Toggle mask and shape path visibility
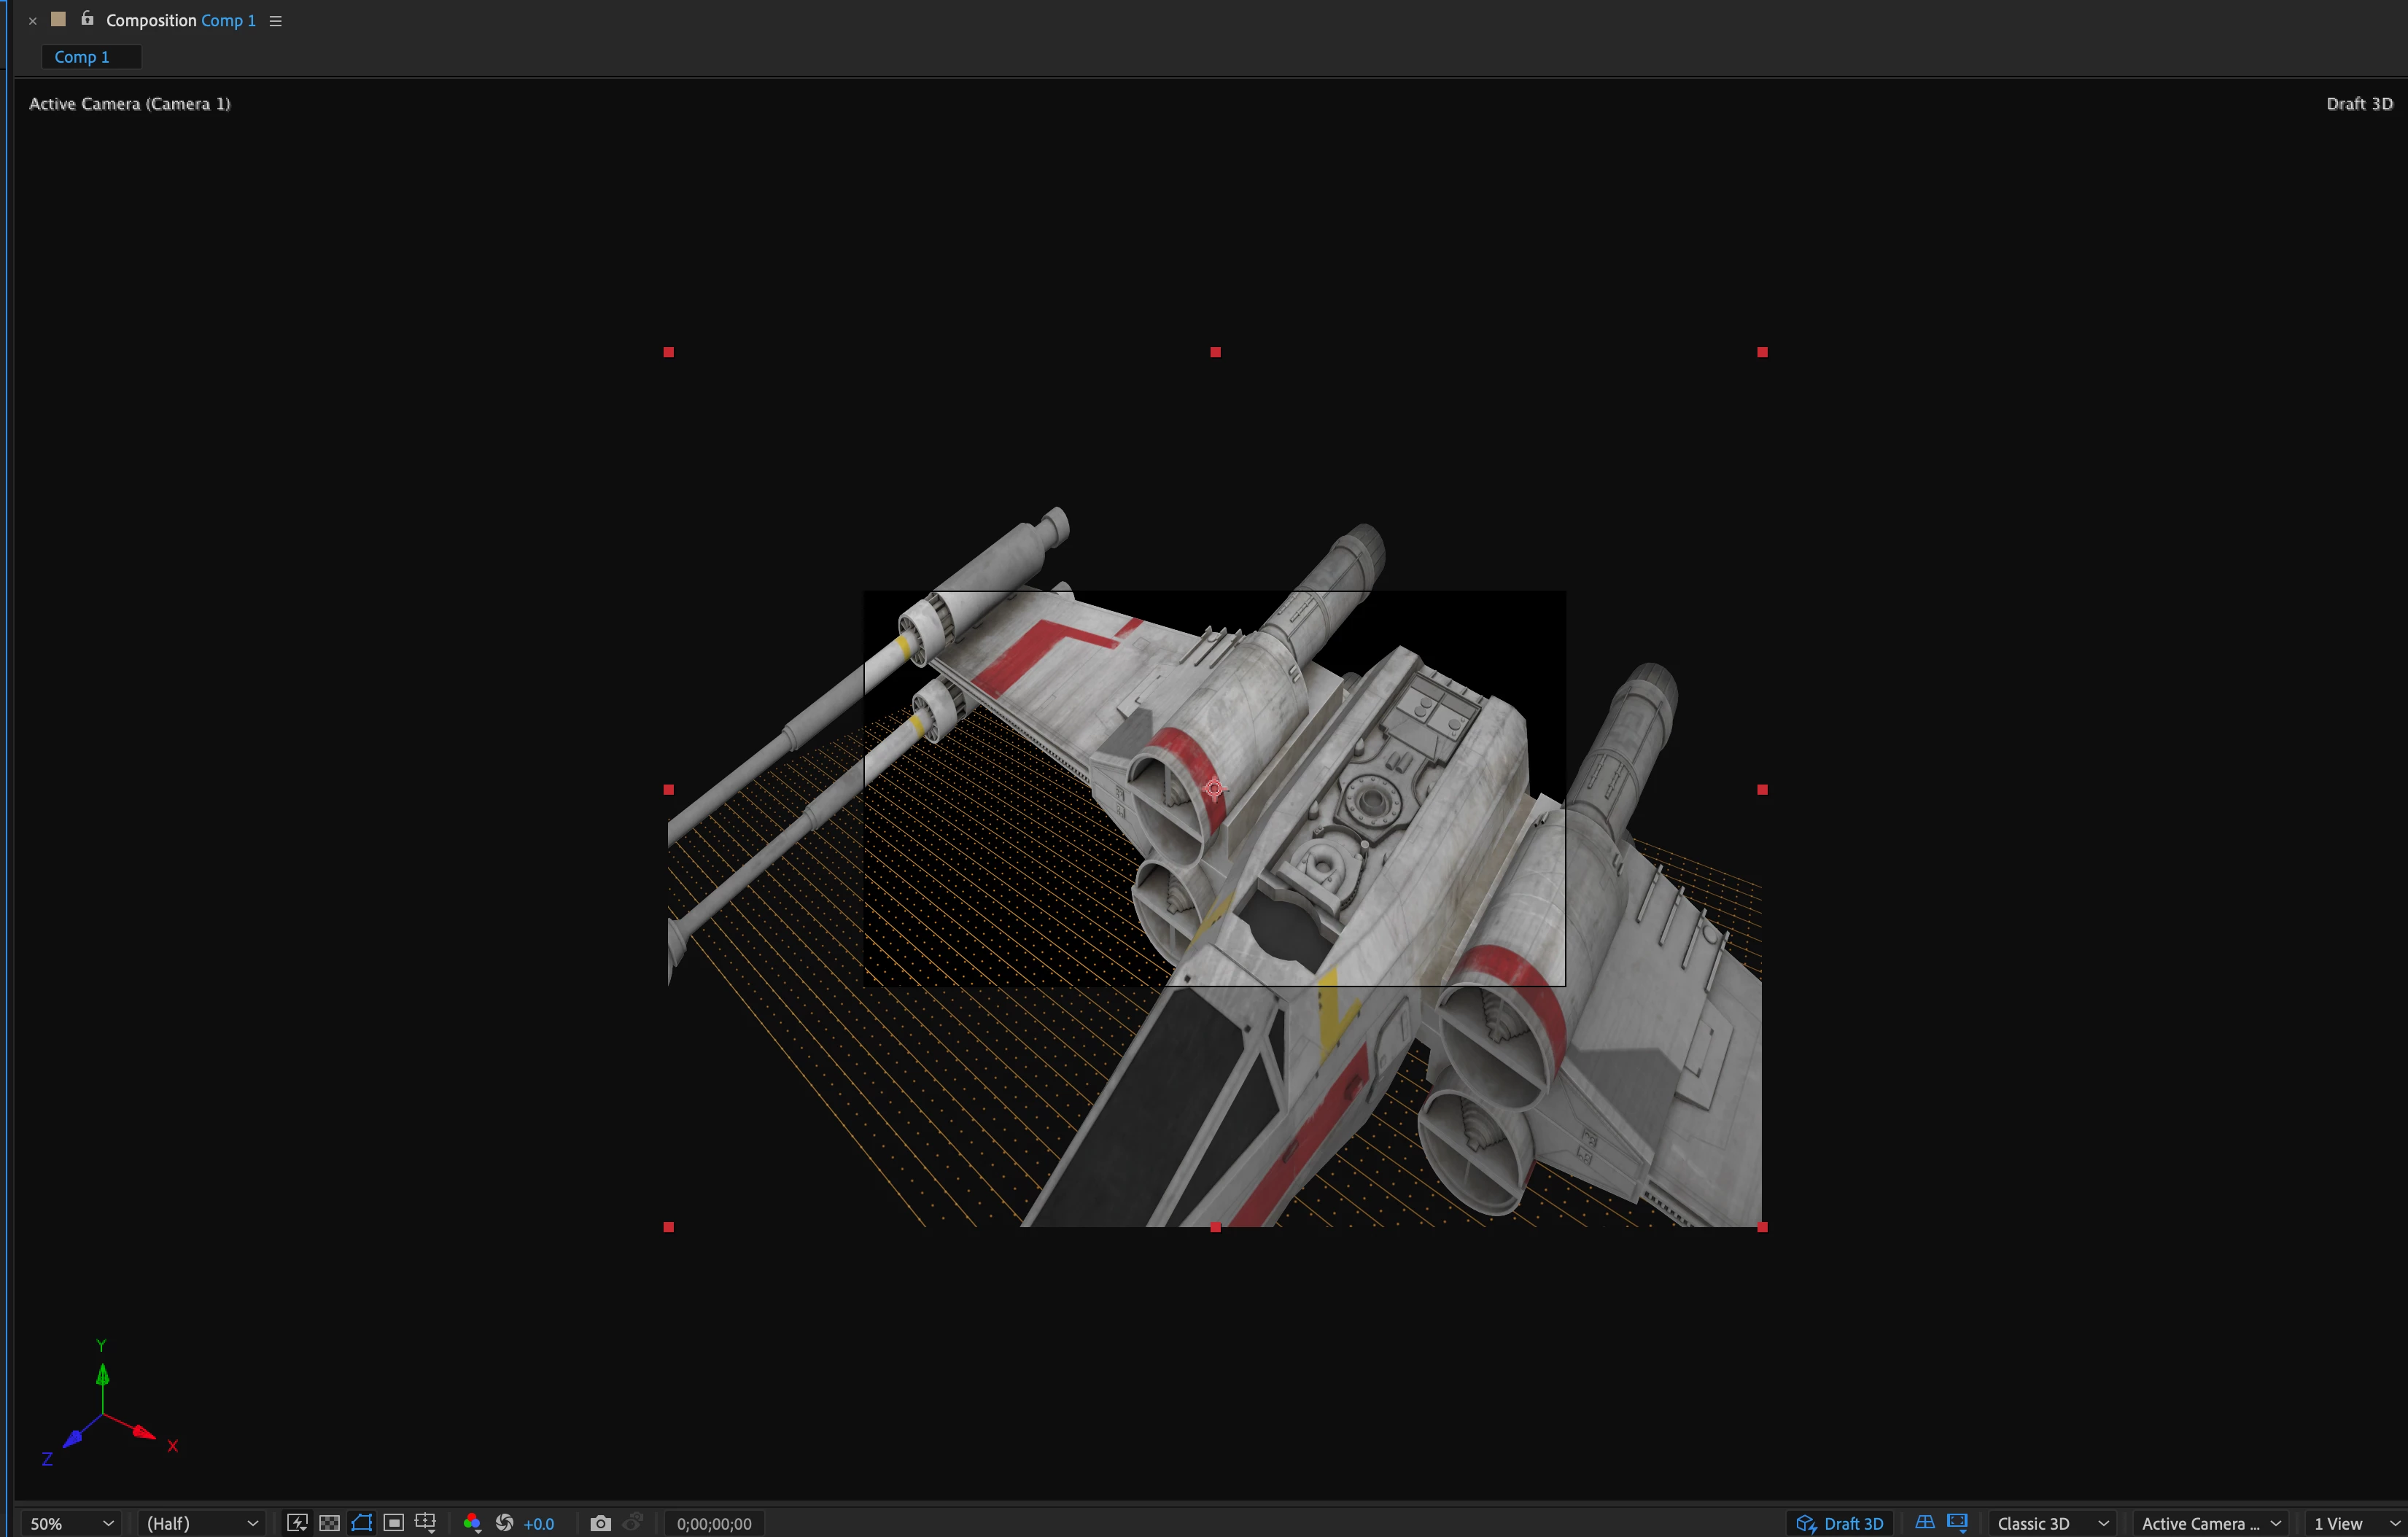Viewport: 2408px width, 1537px height. pos(362,1522)
